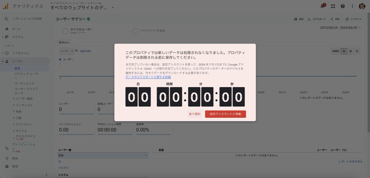Click the 保存 save icon

coord(296,19)
